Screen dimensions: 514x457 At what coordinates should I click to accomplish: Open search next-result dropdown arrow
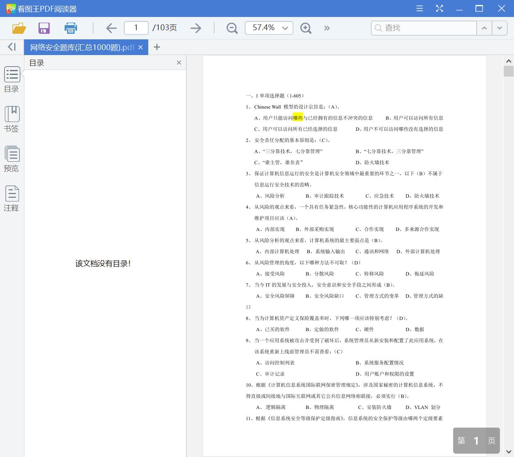coord(500,28)
